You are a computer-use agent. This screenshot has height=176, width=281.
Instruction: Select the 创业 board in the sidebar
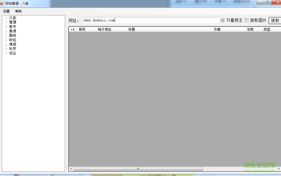tap(12, 53)
